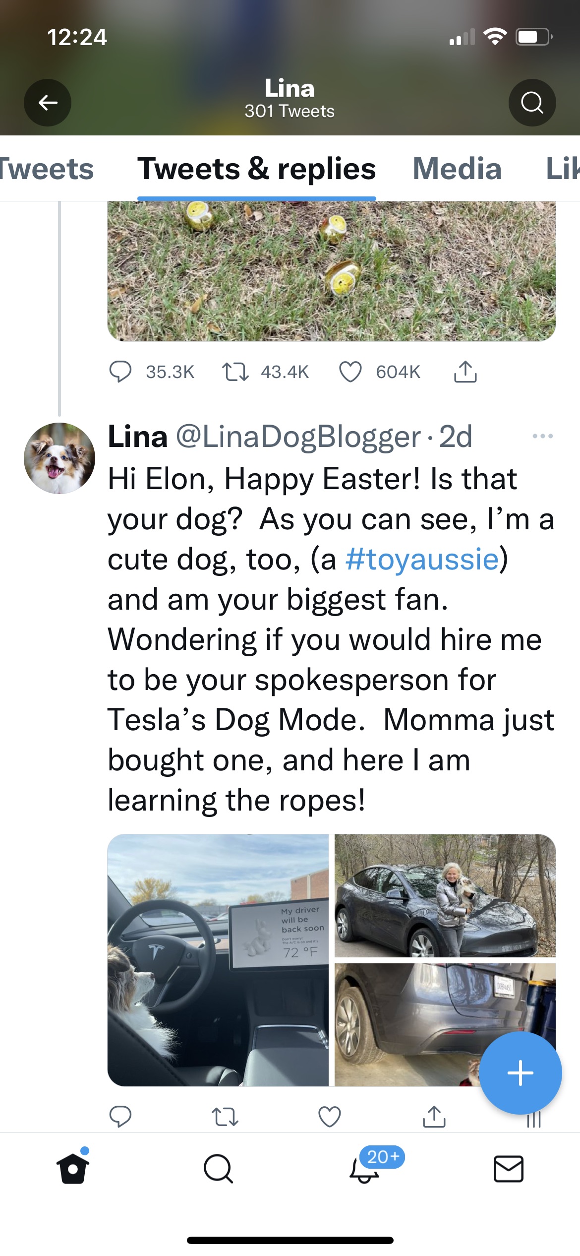Image resolution: width=580 pixels, height=1256 pixels.
Task: Open the #toyaussie hashtag link
Action: (x=422, y=560)
